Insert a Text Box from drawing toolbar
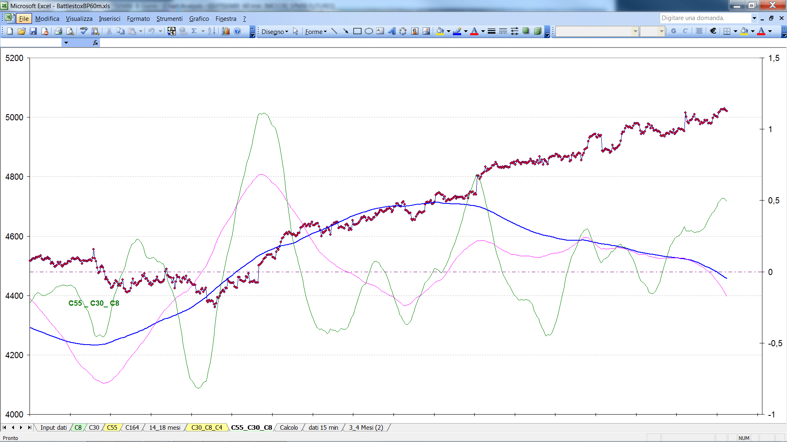This screenshot has width=787, height=442. 380,31
